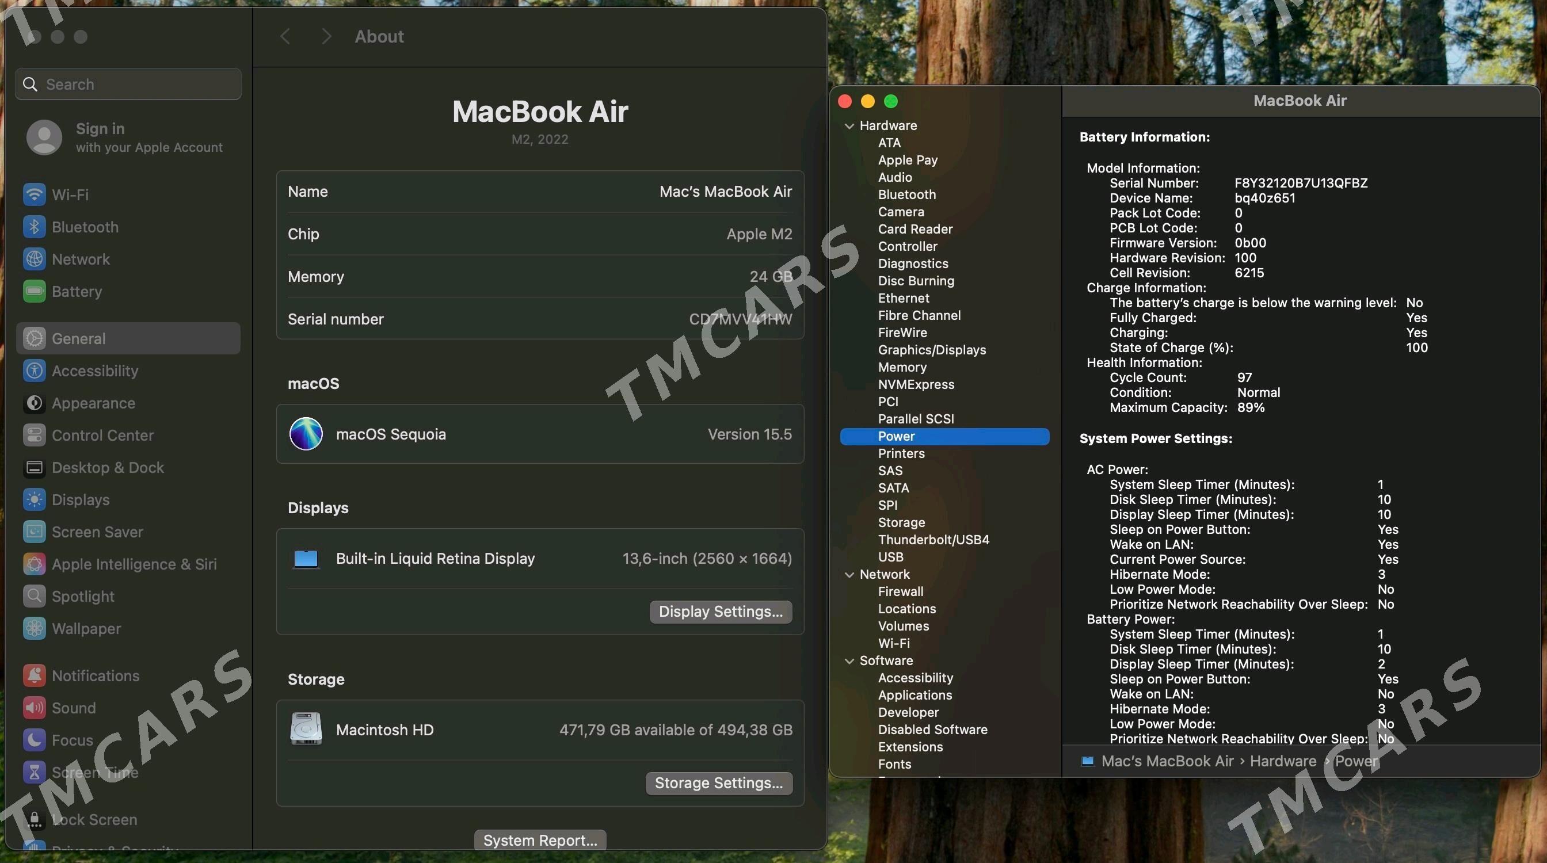
Task: Click the Version 15.5 text
Action: point(749,434)
